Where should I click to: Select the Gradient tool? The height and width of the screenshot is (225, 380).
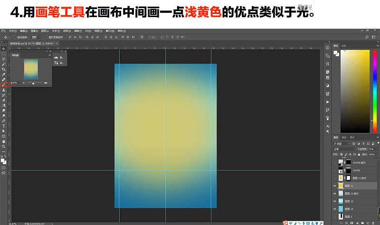[4, 105]
